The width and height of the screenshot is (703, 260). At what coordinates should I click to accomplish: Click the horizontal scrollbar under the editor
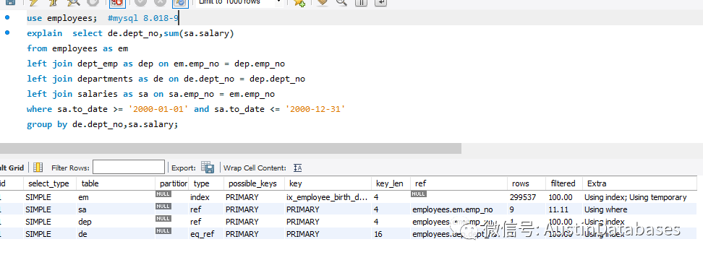[x=231, y=148]
